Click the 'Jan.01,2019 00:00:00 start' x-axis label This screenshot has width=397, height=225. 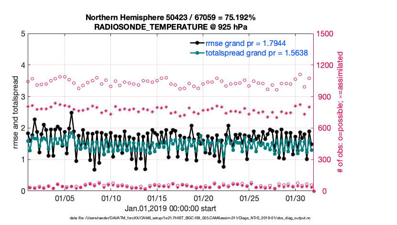(170, 209)
